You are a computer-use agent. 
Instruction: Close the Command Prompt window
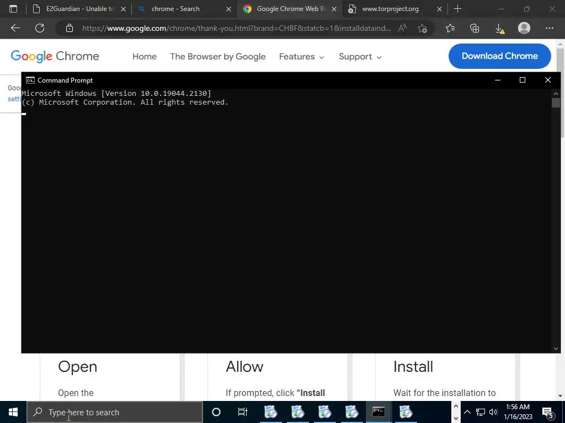(548, 80)
